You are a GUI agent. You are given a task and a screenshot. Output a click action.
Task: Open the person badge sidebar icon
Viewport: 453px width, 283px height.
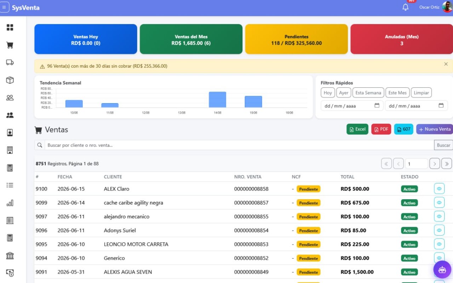(x=10, y=133)
